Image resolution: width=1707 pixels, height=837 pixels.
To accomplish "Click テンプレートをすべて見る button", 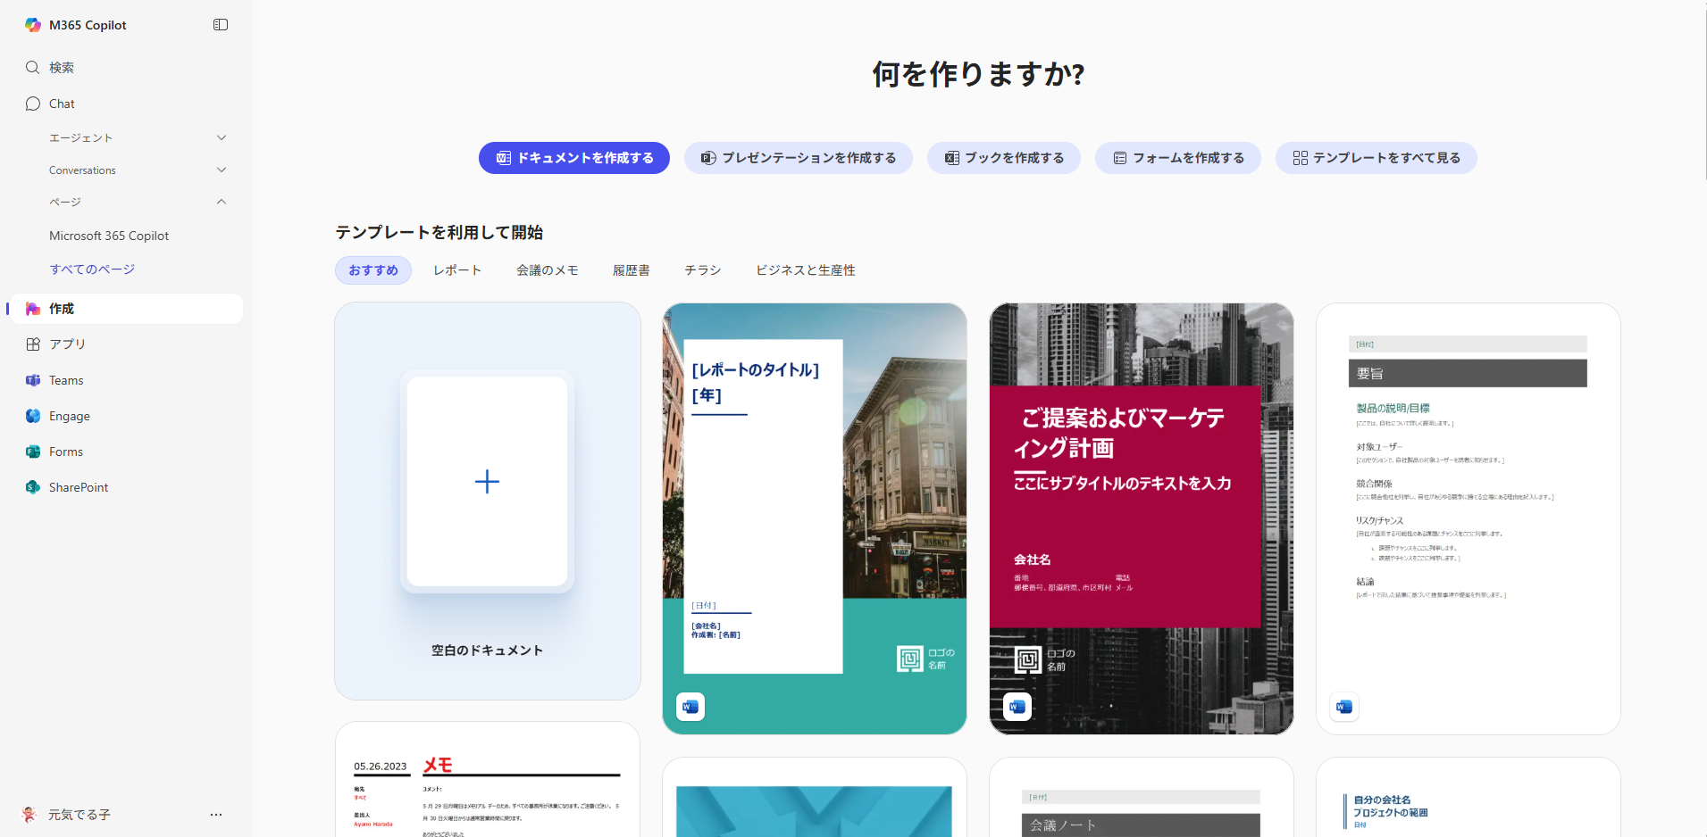I will [x=1376, y=158].
